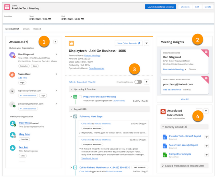Click the Left Voicemail badge
The height and width of the screenshot is (178, 217).
pyautogui.click(x=140, y=168)
